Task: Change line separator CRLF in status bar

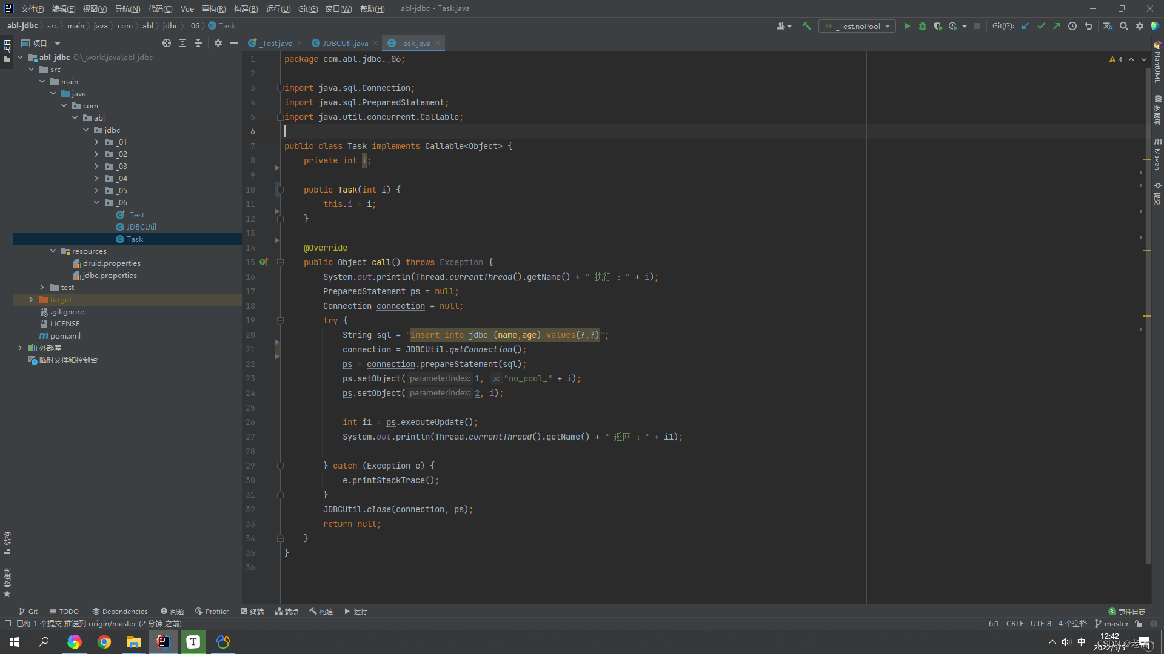Action: point(1014,623)
